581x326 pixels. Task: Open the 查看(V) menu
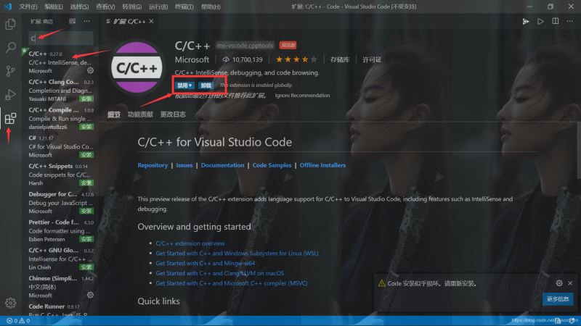click(105, 7)
